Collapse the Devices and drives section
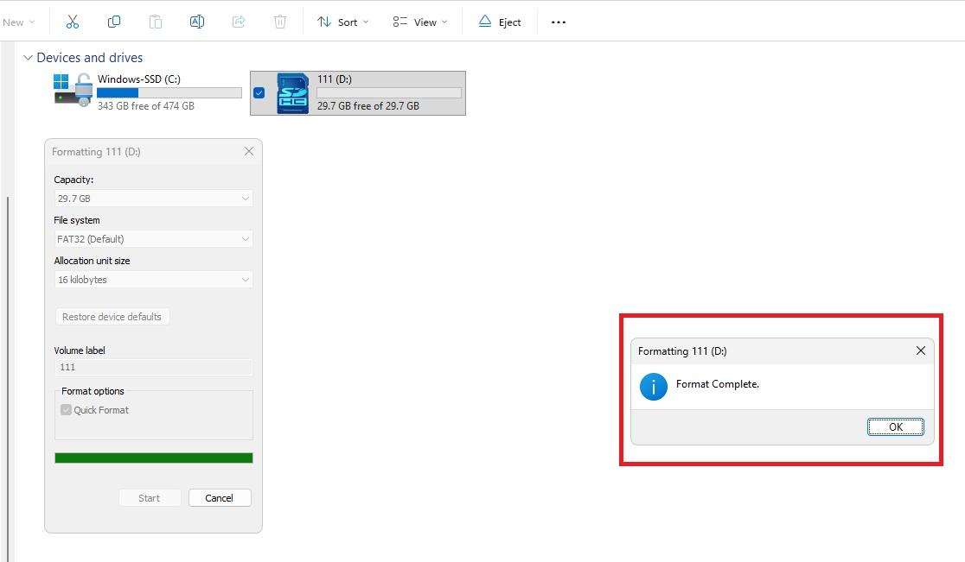The height and width of the screenshot is (562, 965). tap(27, 58)
